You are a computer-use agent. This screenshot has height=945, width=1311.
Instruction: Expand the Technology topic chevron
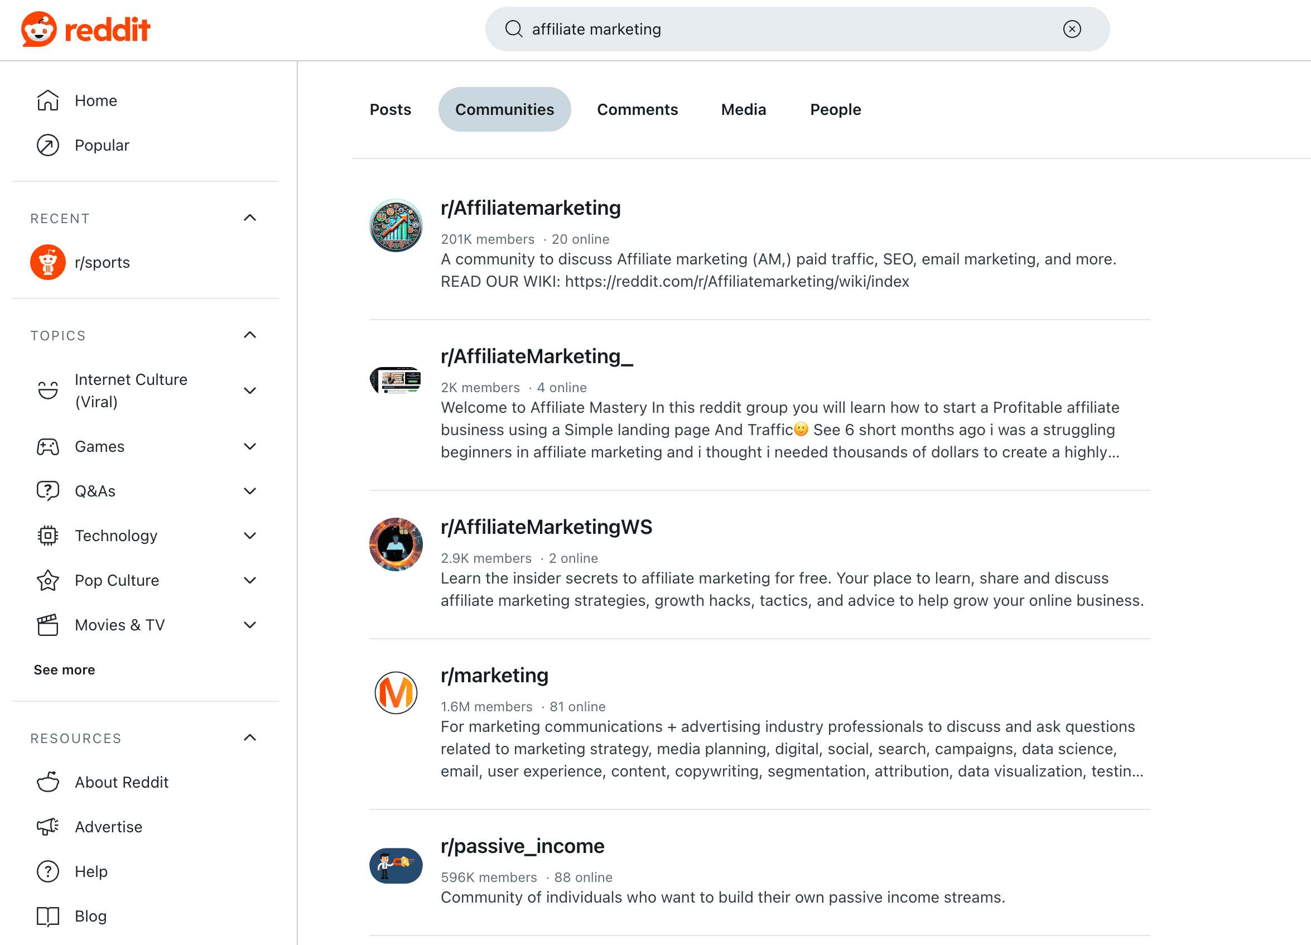coord(250,536)
